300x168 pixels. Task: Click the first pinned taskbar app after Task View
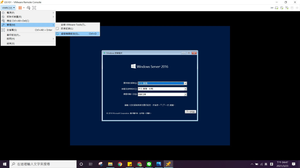click(x=100, y=164)
